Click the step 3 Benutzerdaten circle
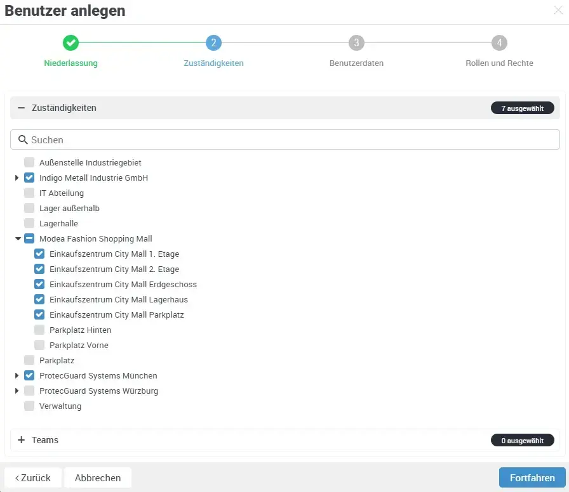Screen dimensions: 569x492 click(356, 43)
